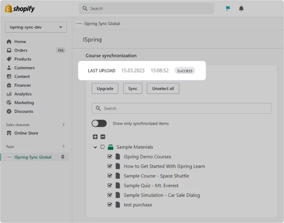Click the expand-all plus icon above the tree

point(95,137)
